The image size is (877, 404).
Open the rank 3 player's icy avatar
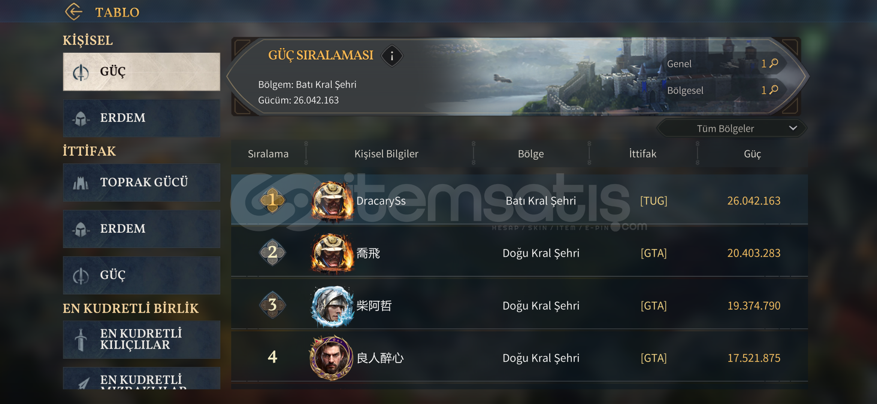pyautogui.click(x=332, y=306)
